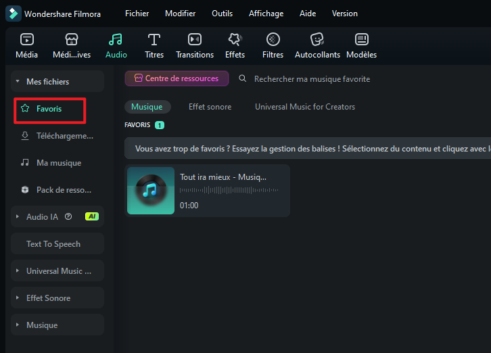This screenshot has width=491, height=353.
Task: Open the Effets sparkle icon
Action: (x=235, y=39)
